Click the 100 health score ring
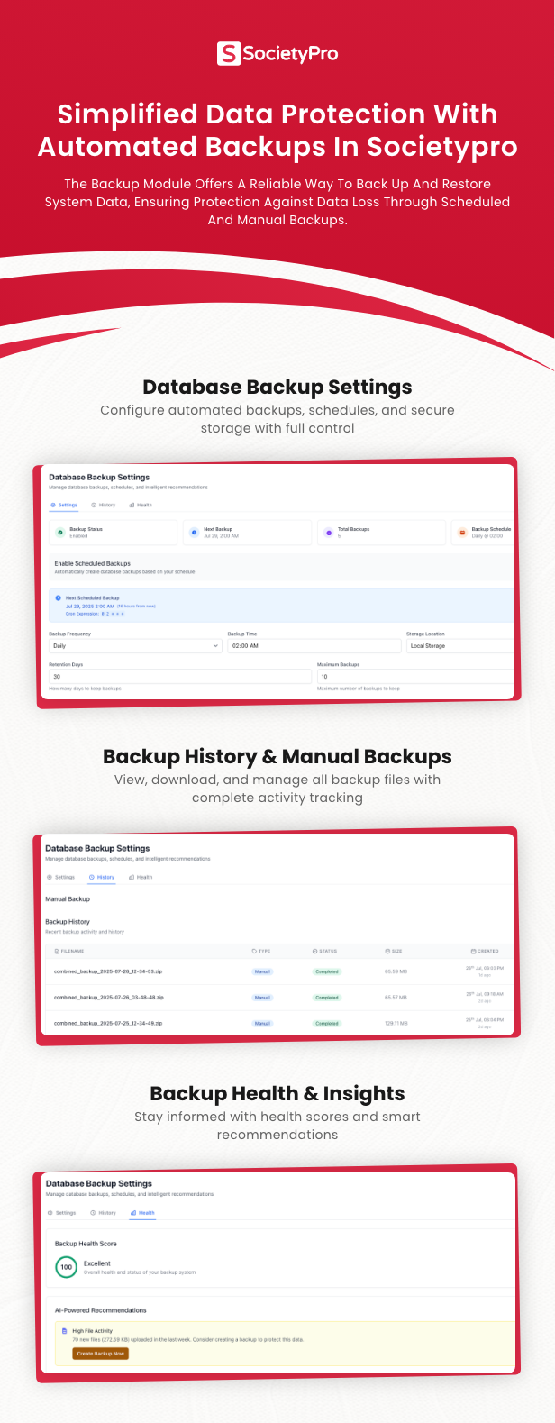 pyautogui.click(x=66, y=1267)
